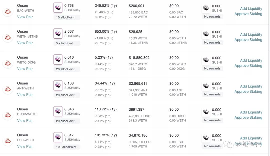Click the sushi reward icon in the DUSD-WETH row

point(206,112)
